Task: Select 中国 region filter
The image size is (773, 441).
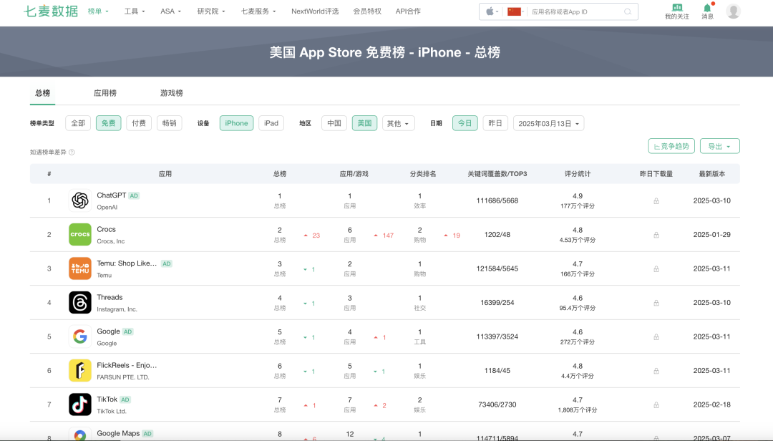Action: pos(334,123)
